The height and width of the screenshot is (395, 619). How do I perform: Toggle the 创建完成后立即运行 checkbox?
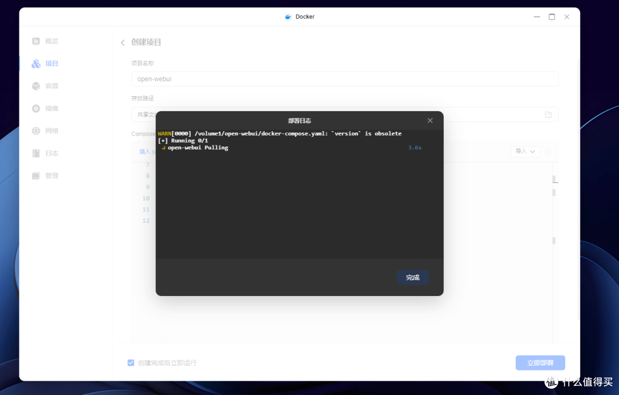[x=131, y=363]
